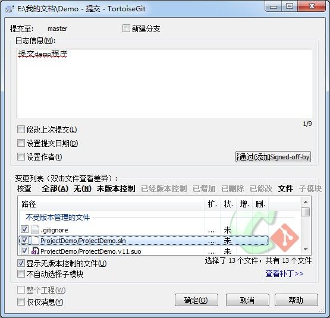Collapse the 不受版本管理的文件 group header
The image size is (330, 318).
click(x=58, y=217)
